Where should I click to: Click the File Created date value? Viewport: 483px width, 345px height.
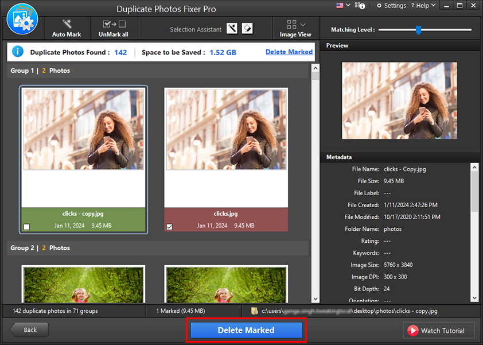coord(410,205)
